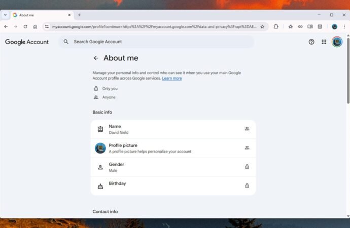Open the Google Account avatar menu

(337, 42)
